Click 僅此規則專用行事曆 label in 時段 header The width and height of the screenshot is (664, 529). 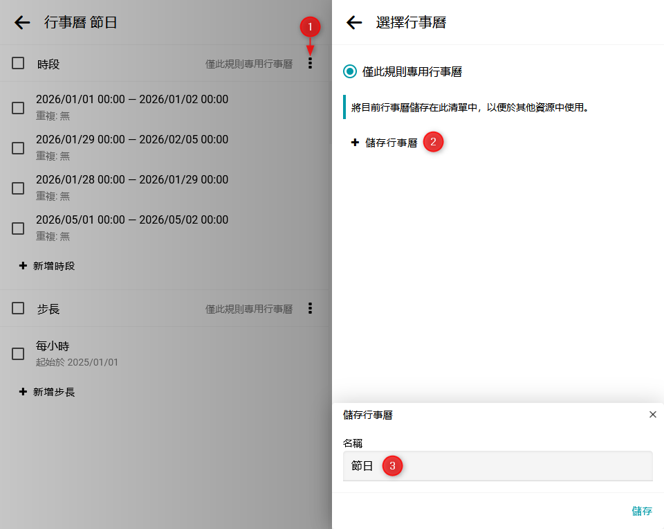click(249, 64)
